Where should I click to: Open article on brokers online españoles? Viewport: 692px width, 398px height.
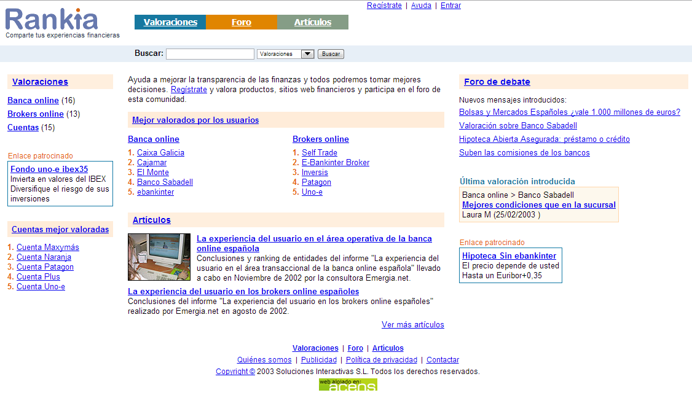243,292
